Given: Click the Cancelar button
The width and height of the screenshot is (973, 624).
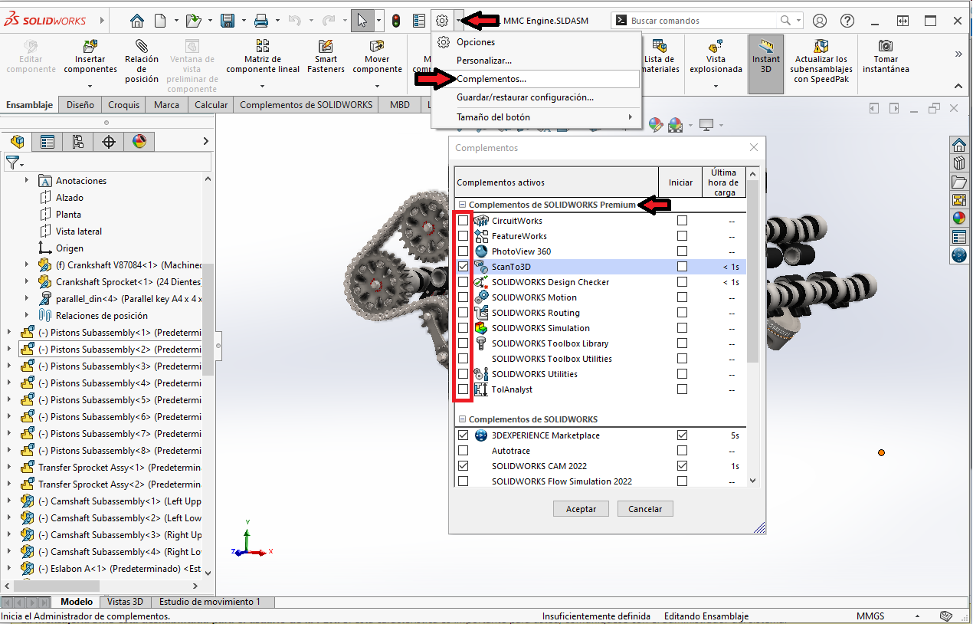Looking at the screenshot, I should [645, 509].
